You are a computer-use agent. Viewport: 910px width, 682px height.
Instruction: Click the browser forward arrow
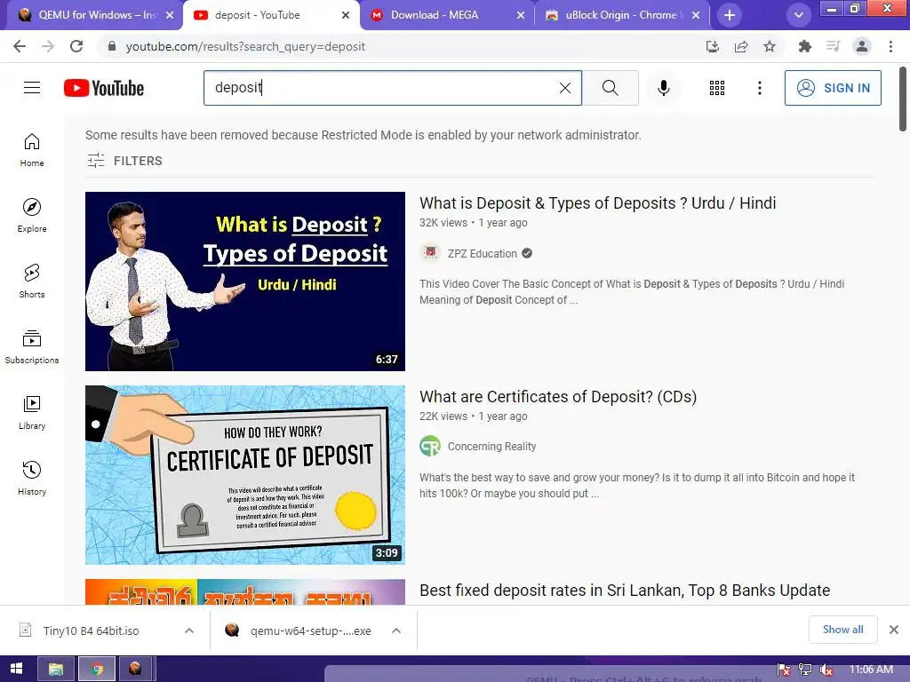pos(48,46)
